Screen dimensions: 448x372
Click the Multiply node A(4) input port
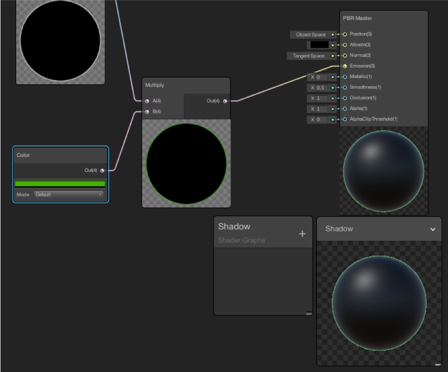point(147,101)
